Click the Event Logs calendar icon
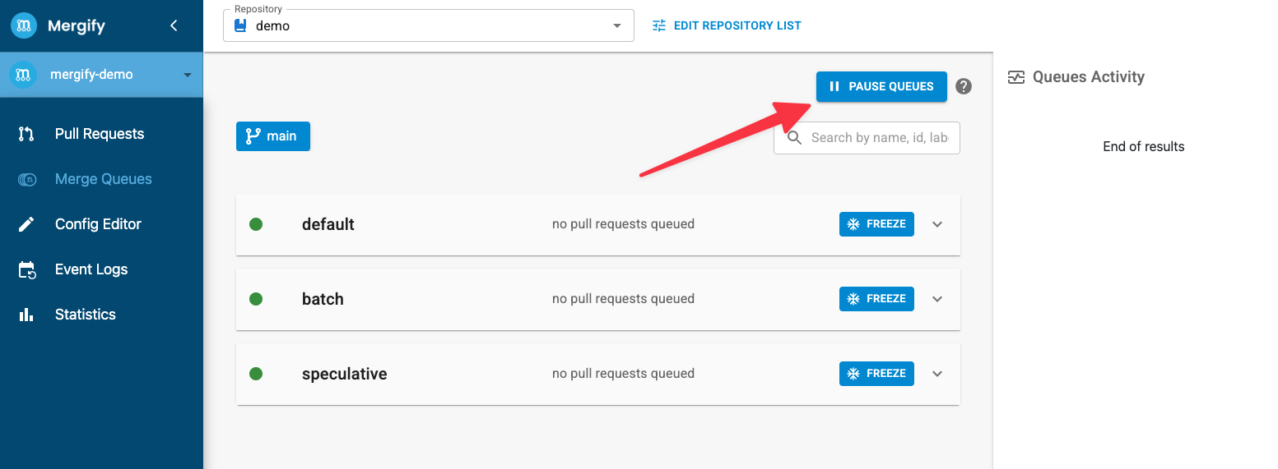The height and width of the screenshot is (469, 1278). 26,269
